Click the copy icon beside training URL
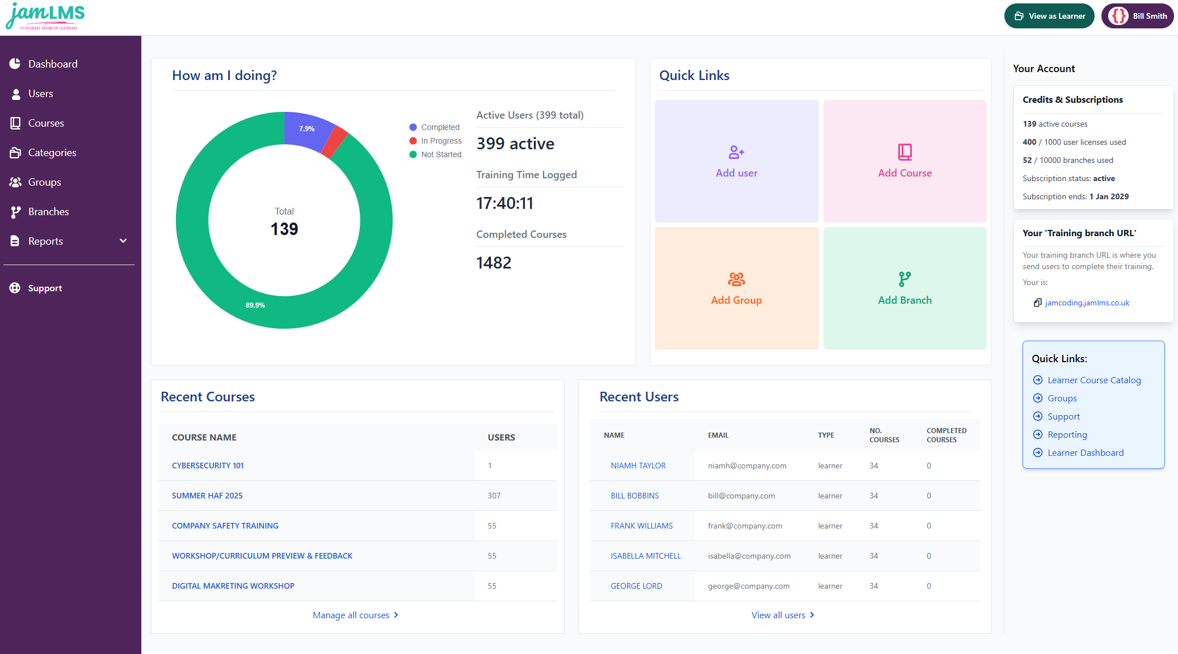Screen dimensions: 1178x654 (x=1037, y=303)
